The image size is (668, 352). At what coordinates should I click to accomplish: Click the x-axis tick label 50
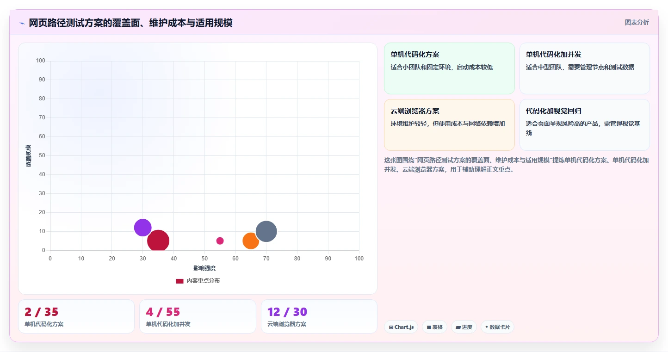tap(204, 259)
